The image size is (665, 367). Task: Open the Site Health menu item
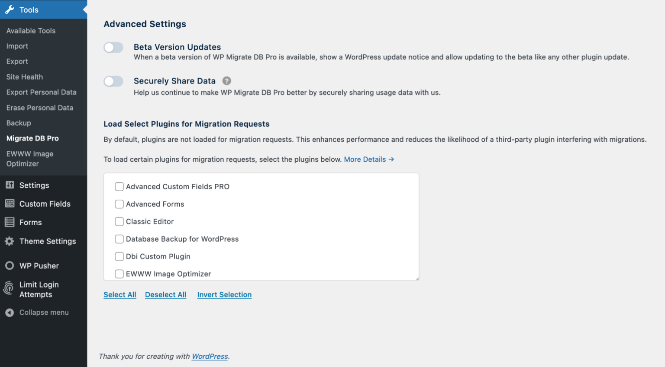tap(24, 77)
